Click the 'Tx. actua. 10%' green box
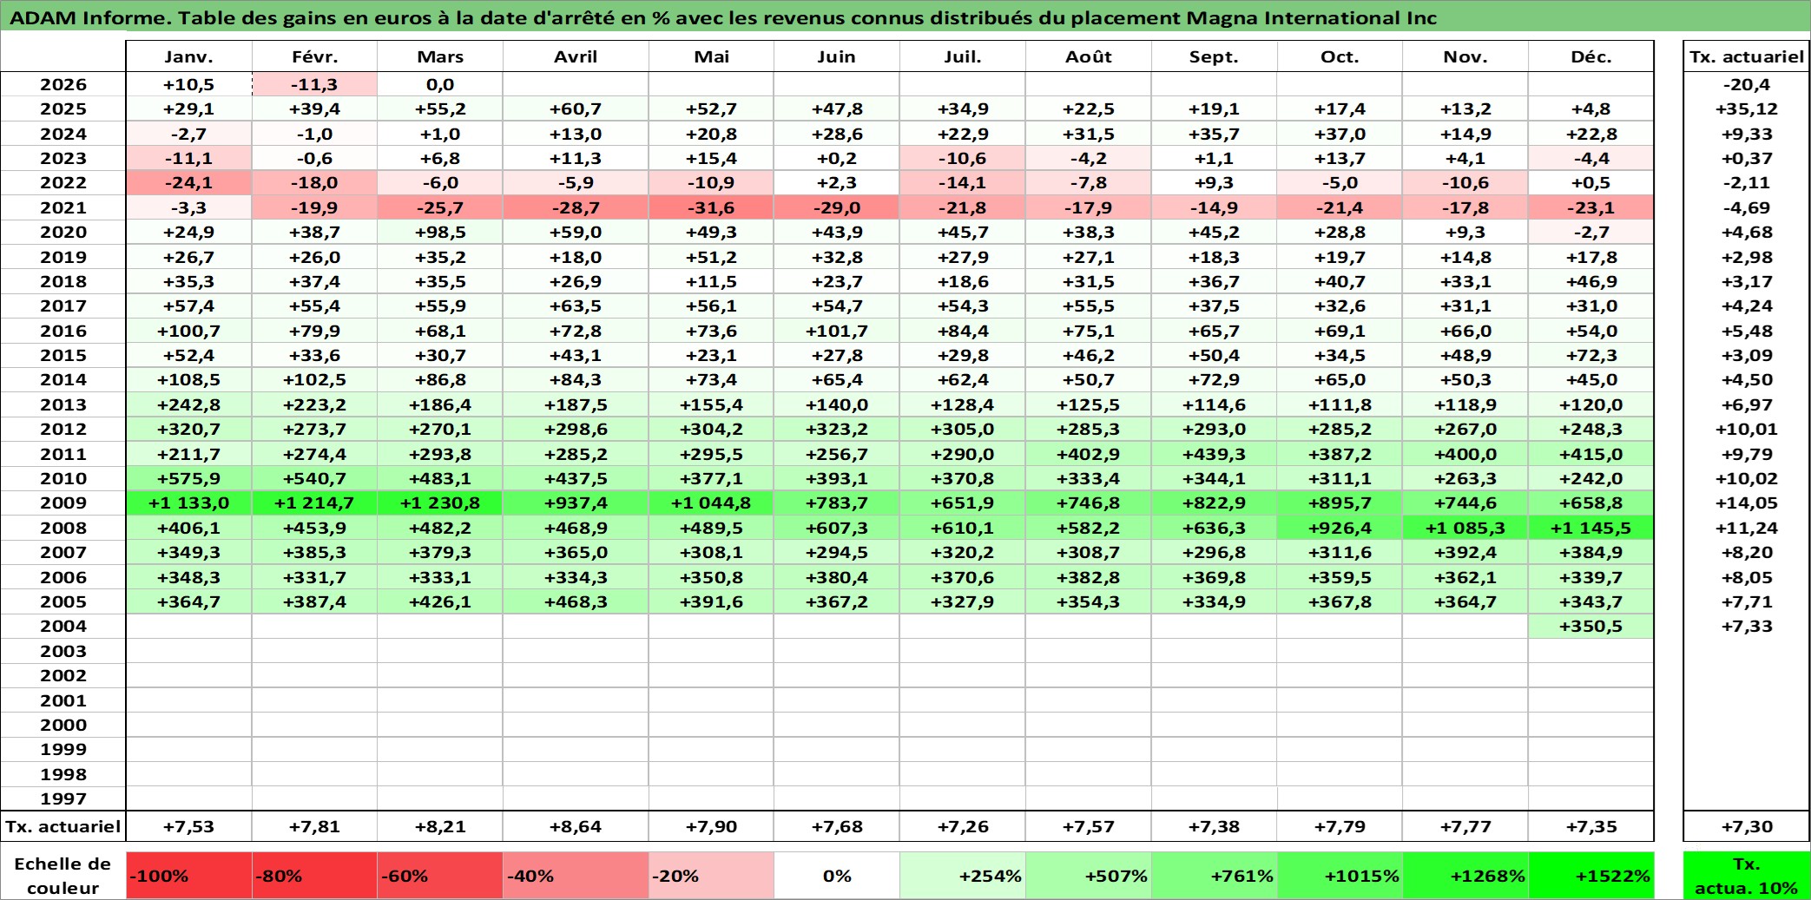Image resolution: width=1811 pixels, height=900 pixels. 1747,876
